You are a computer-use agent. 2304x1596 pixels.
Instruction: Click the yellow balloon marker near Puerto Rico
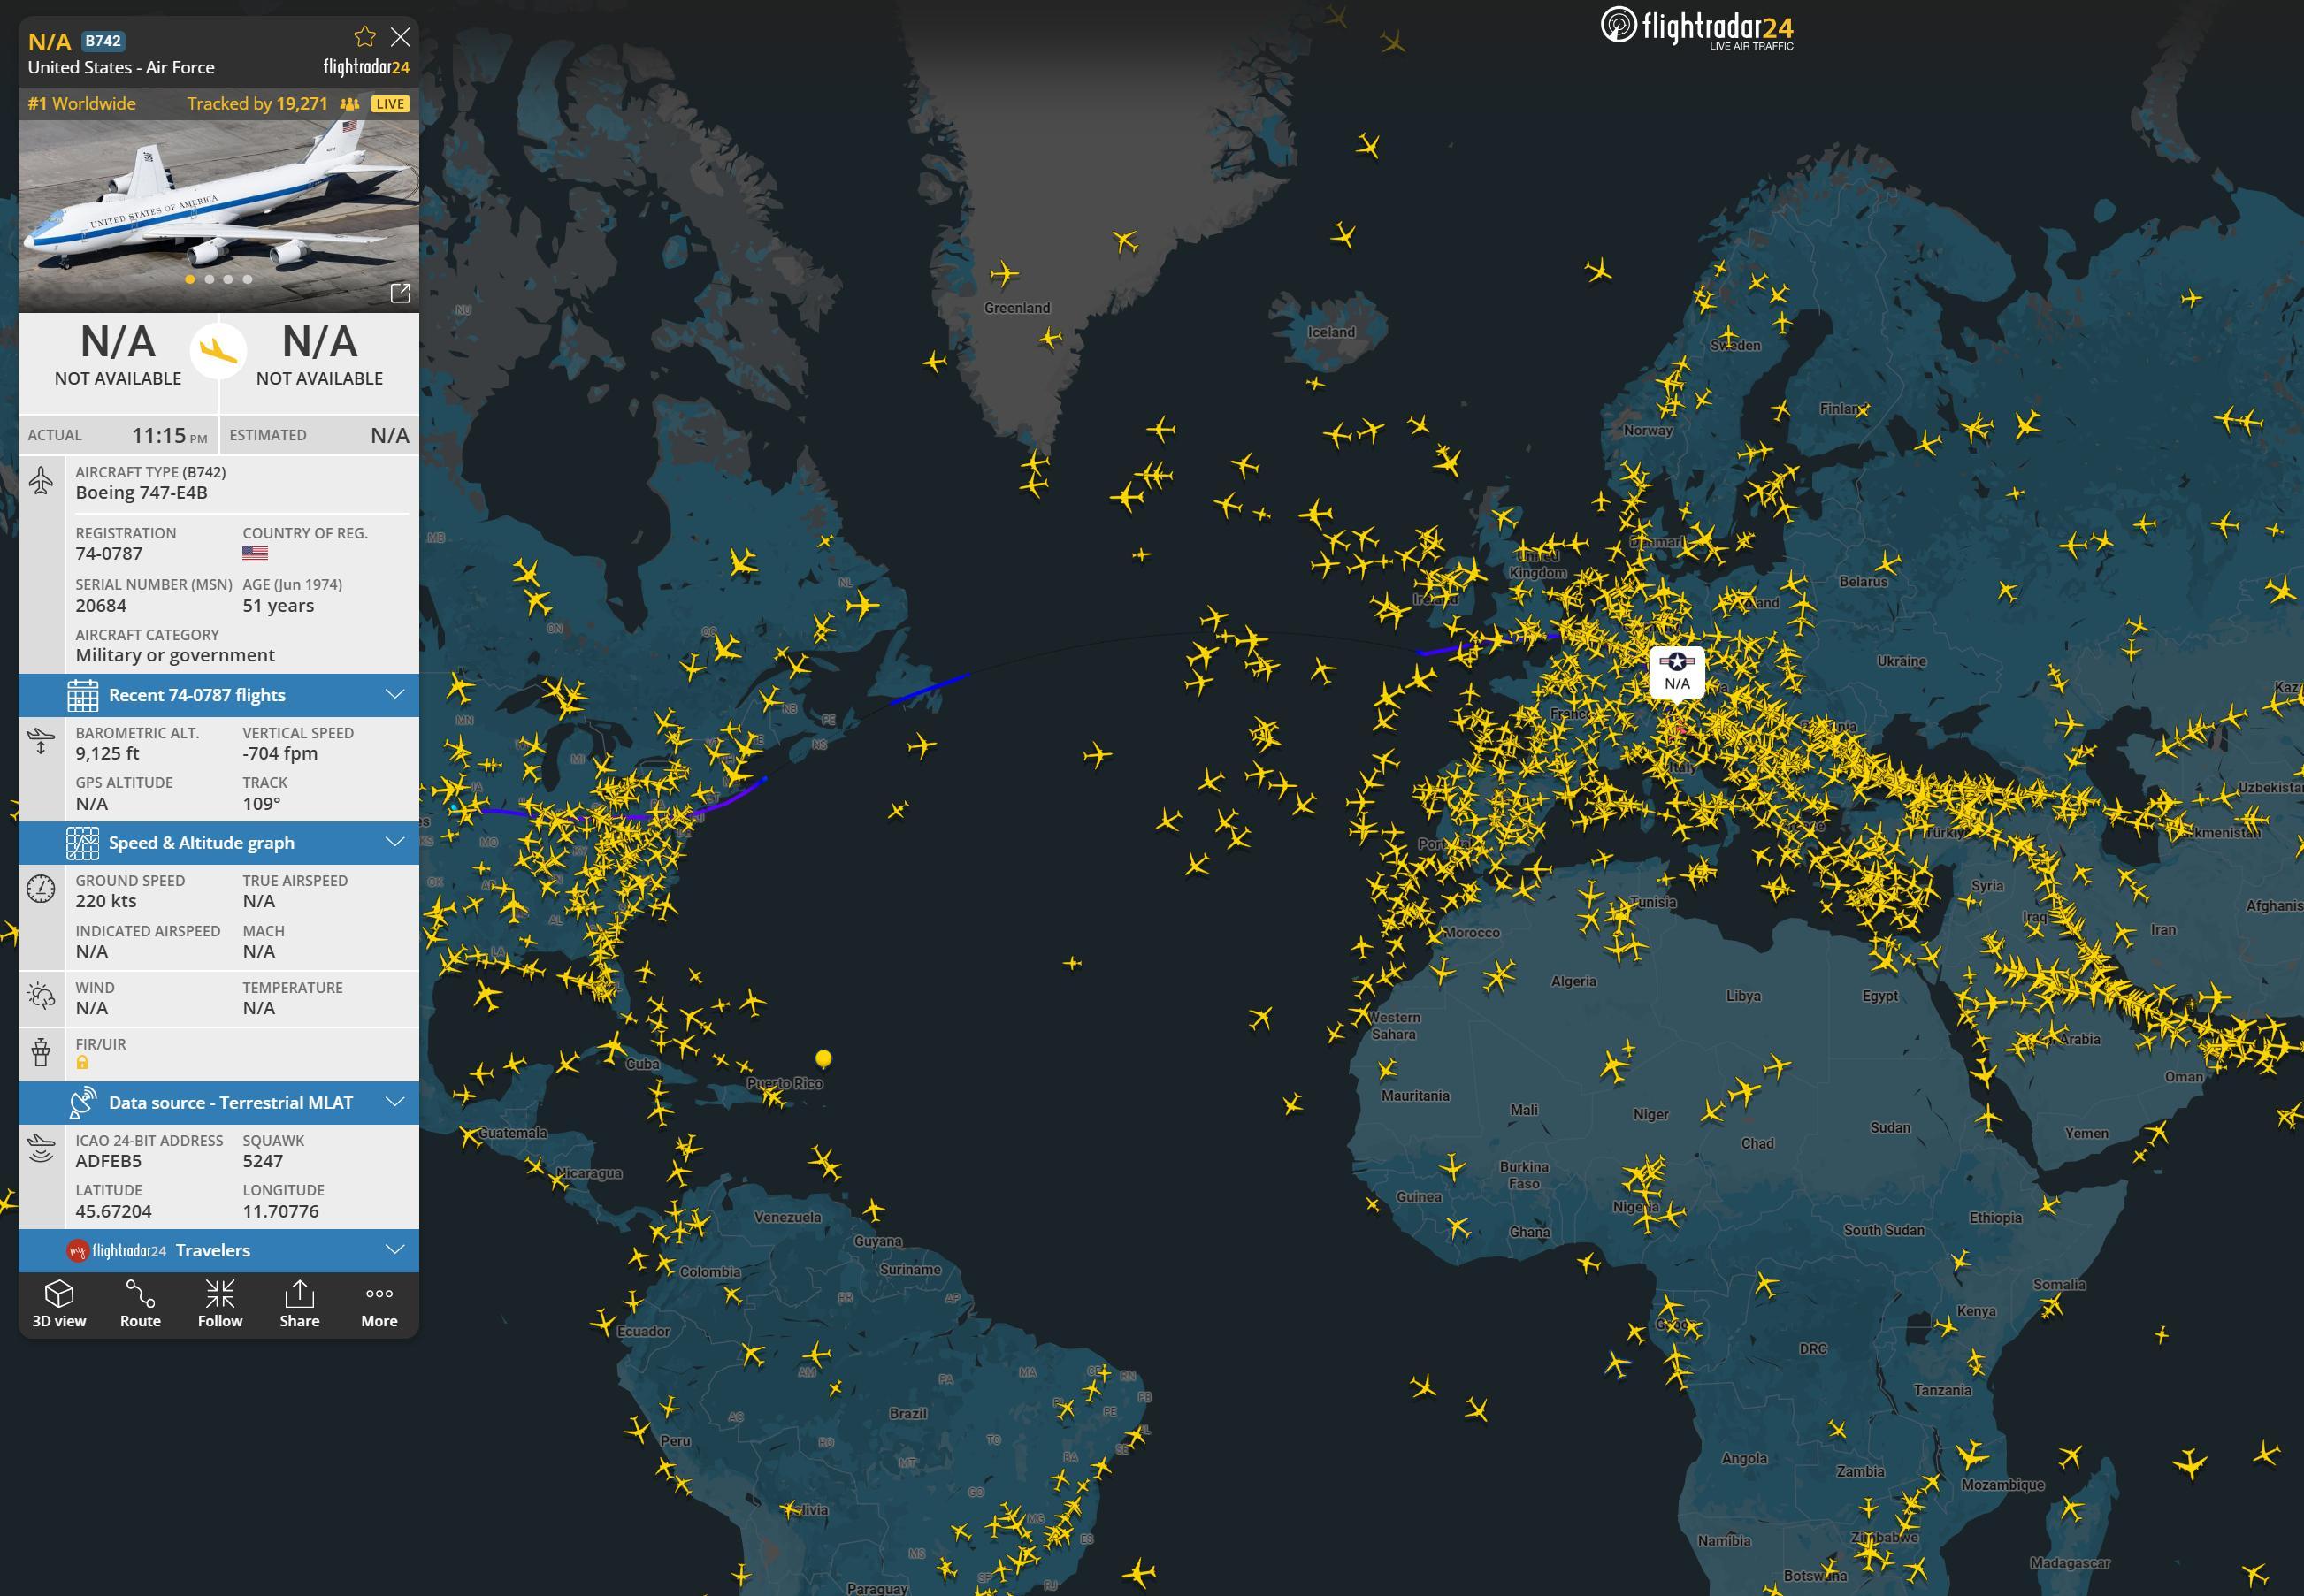823,1058
